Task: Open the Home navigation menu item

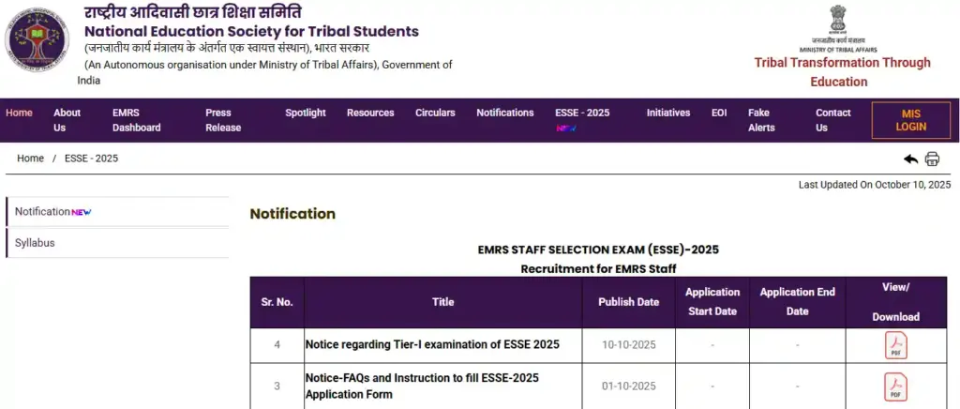Action: pos(19,113)
